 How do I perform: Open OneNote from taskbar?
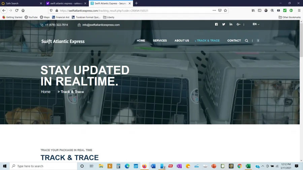point(179,166)
